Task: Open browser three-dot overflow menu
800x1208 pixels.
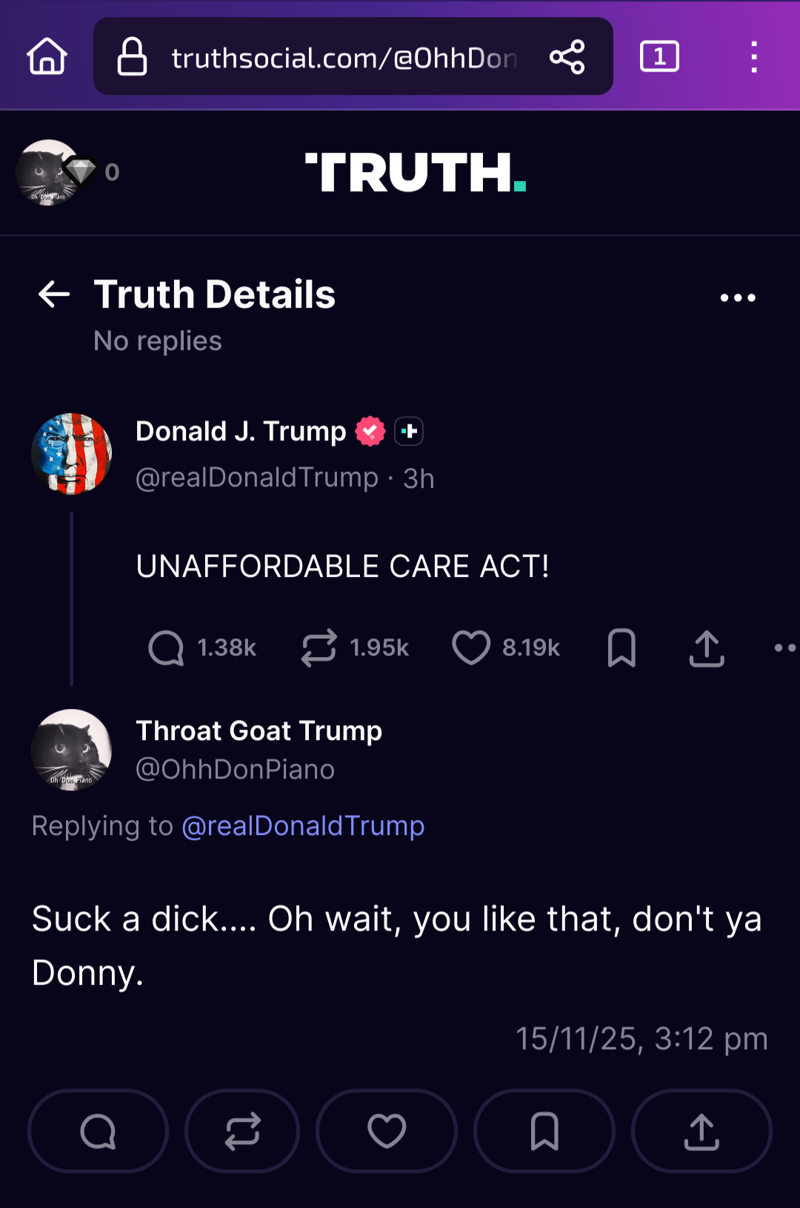Action: pos(754,57)
